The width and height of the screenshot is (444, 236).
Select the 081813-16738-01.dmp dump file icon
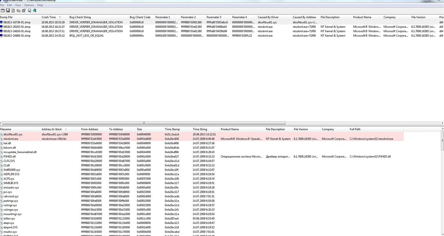1,22
